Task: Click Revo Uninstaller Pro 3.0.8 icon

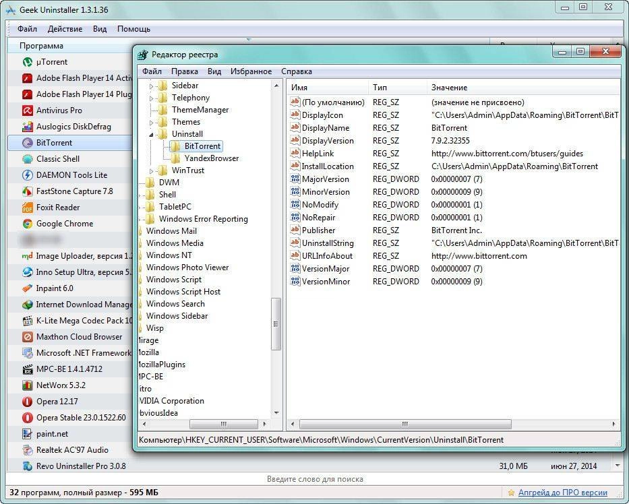Action: coord(27,466)
